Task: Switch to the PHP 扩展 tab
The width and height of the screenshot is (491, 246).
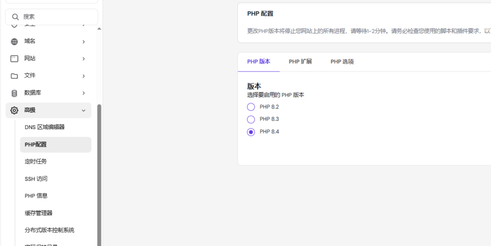Action: tap(300, 62)
